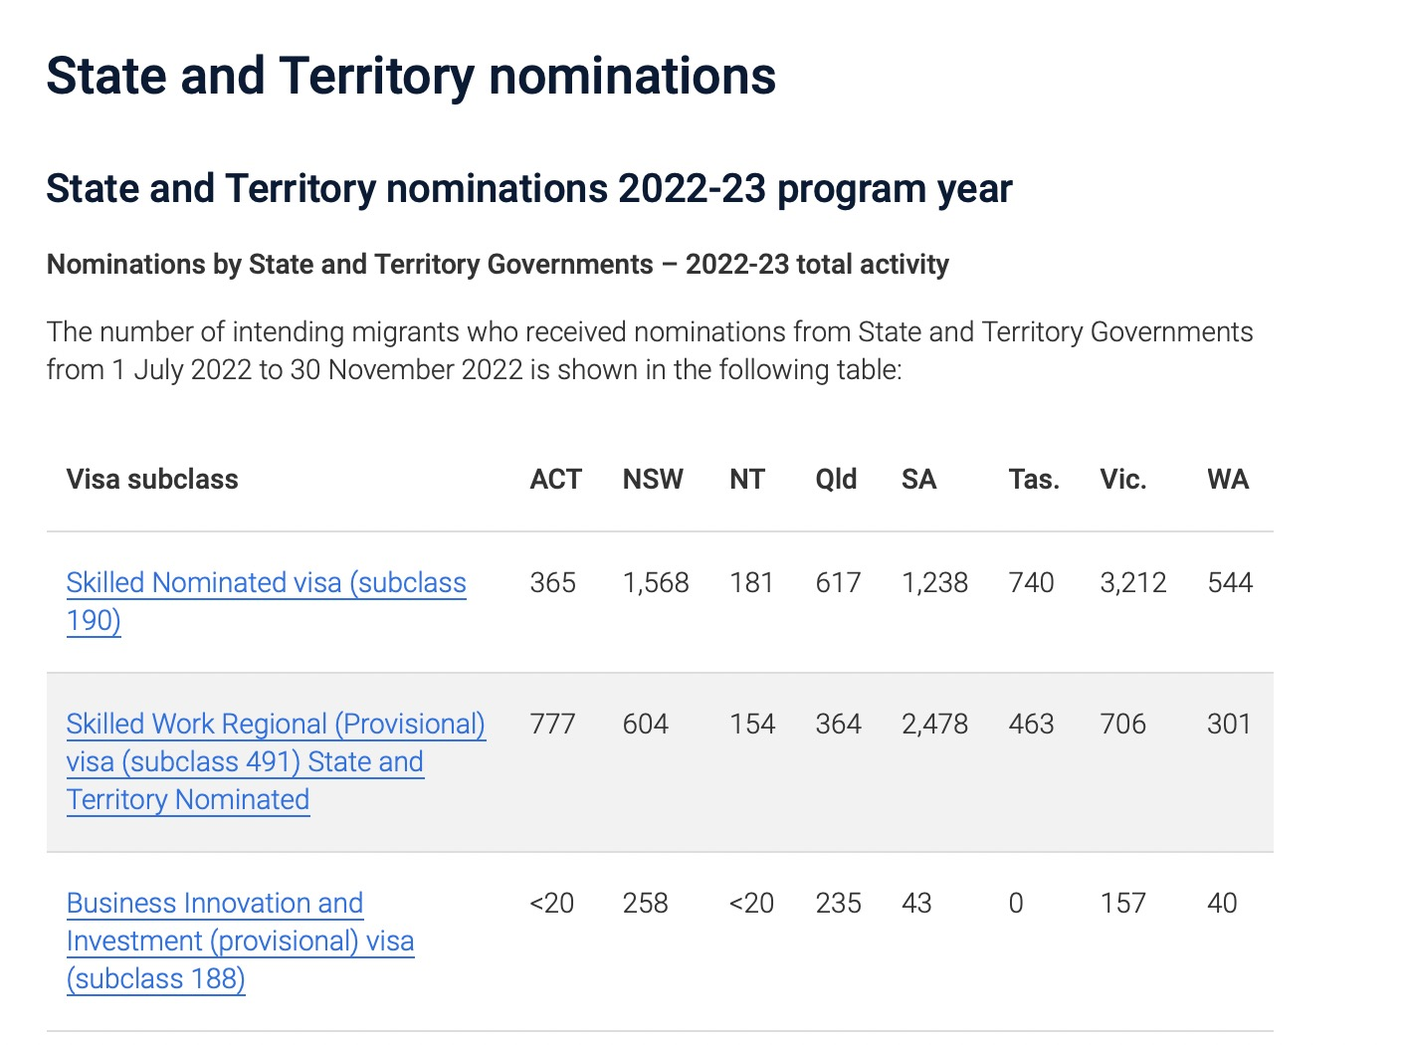The width and height of the screenshot is (1407, 1045).
Task: Click the ACT column header
Action: (x=555, y=480)
